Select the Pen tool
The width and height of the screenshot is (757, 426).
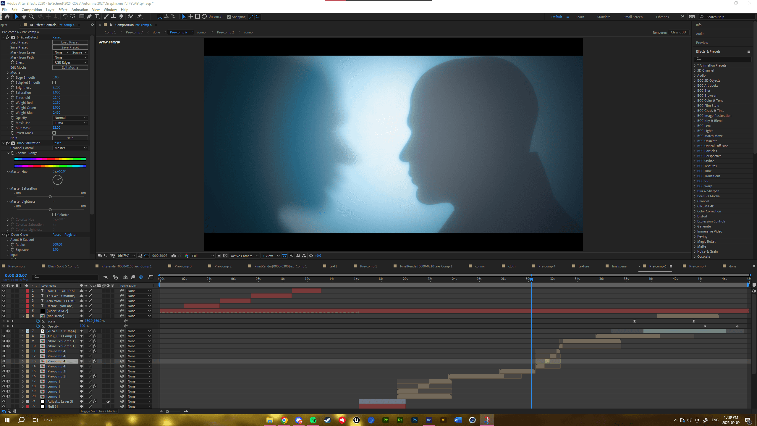(89, 17)
